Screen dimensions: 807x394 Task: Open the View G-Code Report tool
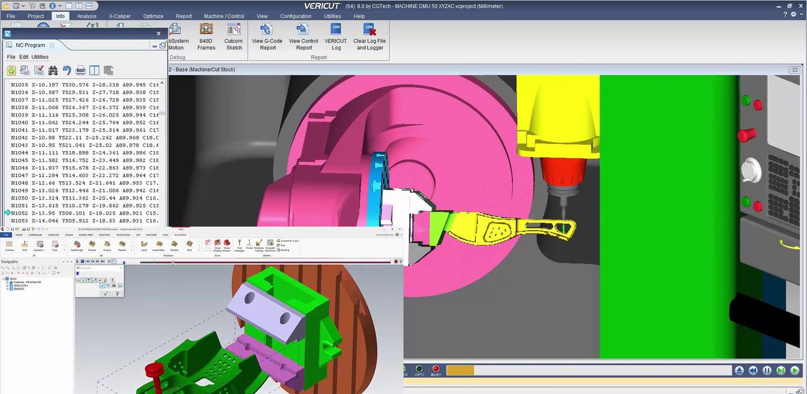(x=267, y=37)
